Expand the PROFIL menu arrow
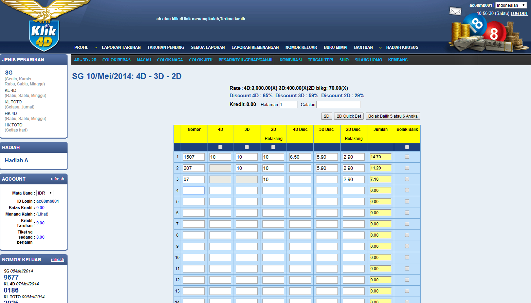This screenshot has height=303, width=531. (96, 48)
